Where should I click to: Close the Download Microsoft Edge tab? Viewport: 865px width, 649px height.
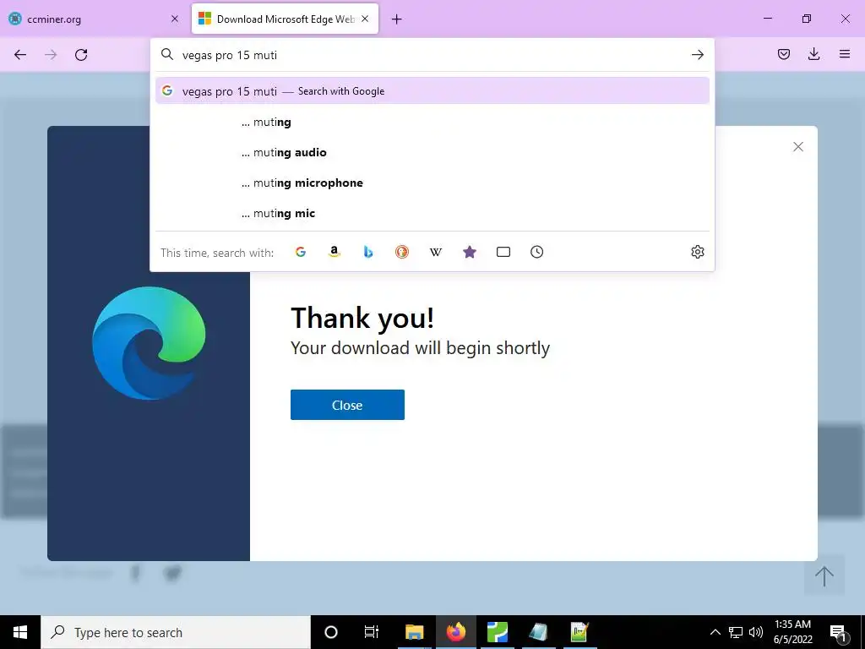tap(365, 19)
